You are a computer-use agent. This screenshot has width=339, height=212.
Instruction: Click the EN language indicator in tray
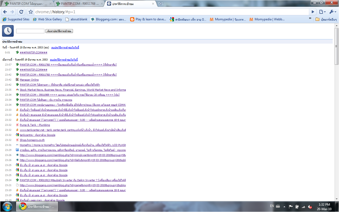[272, 206]
